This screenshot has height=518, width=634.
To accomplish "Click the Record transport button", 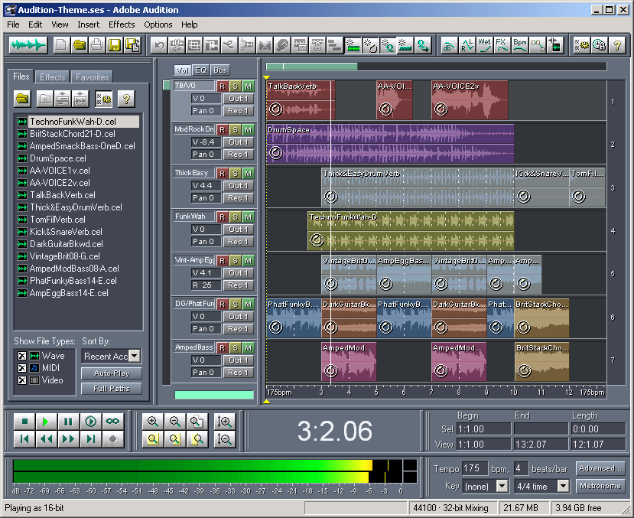I will tap(112, 439).
